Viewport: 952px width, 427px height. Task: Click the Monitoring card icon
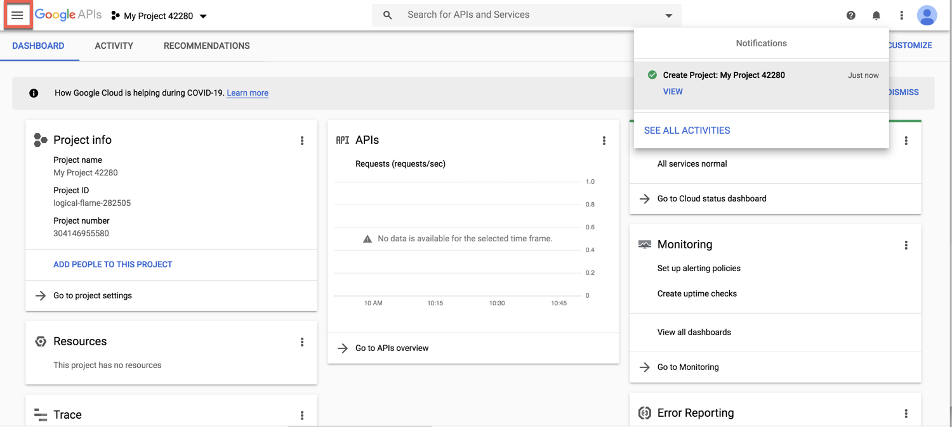[645, 245]
